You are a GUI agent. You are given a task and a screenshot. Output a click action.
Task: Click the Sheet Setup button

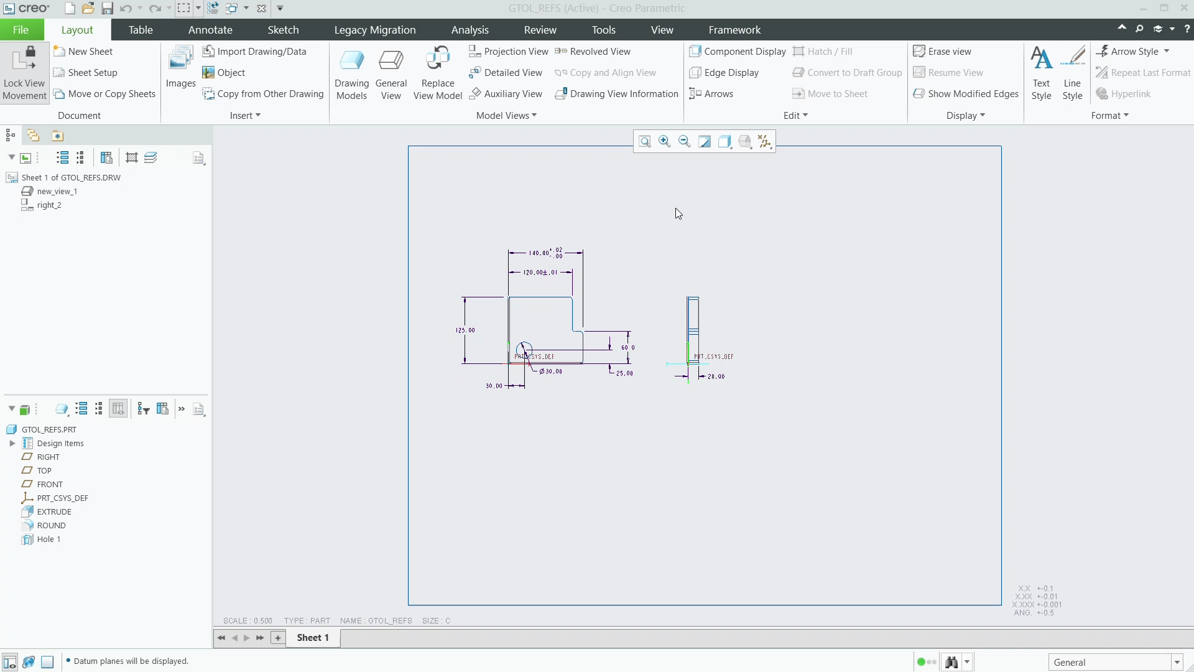click(x=85, y=73)
